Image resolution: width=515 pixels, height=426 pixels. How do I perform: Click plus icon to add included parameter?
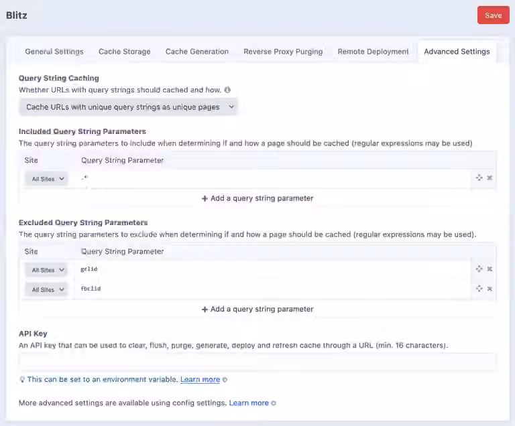(205, 198)
